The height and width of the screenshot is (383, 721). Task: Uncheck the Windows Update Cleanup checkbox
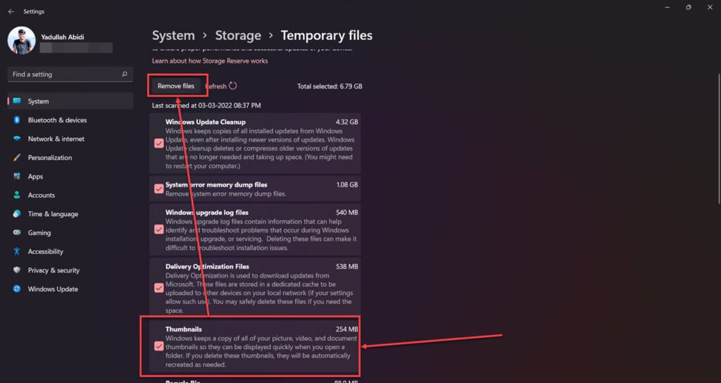pos(159,144)
